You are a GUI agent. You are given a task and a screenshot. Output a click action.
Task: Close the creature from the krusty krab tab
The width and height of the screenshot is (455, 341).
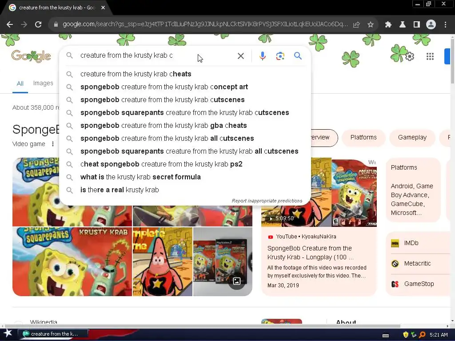[x=103, y=8]
